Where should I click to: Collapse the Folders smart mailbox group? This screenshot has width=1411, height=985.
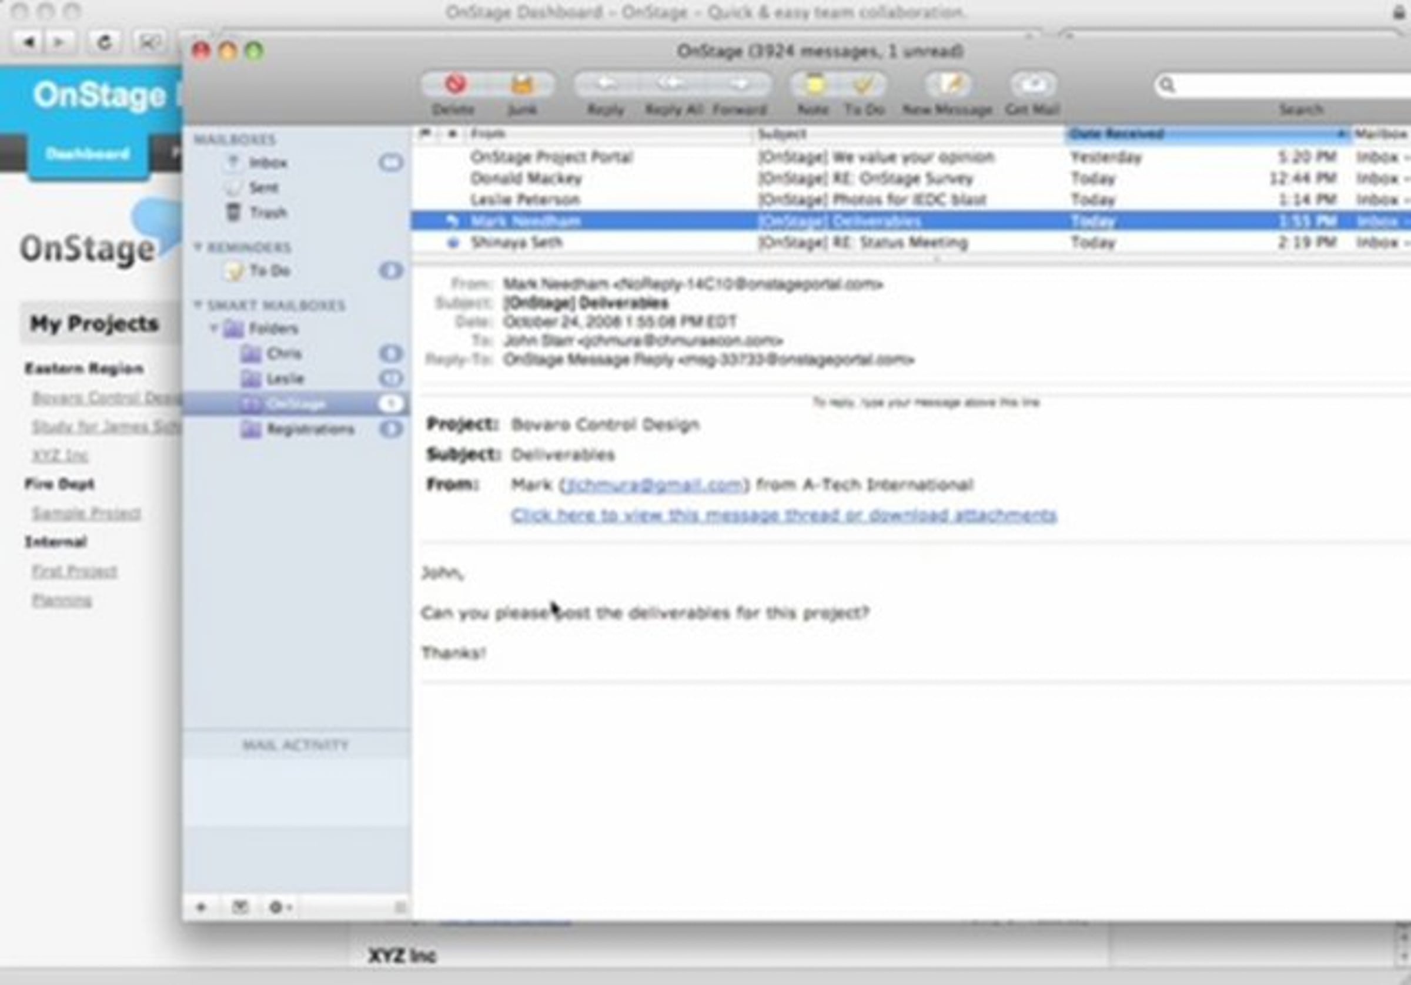coord(213,328)
